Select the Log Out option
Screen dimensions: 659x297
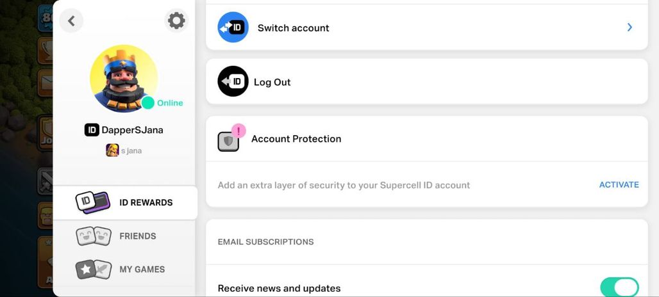pyautogui.click(x=426, y=81)
